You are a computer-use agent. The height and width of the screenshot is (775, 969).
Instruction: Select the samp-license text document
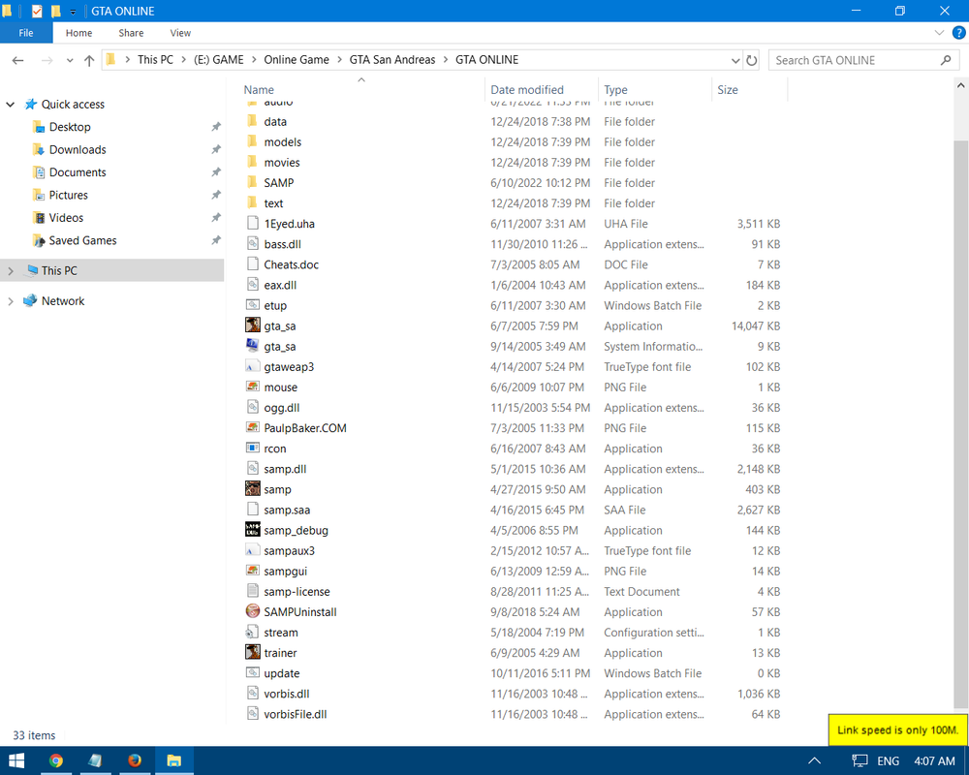(297, 592)
